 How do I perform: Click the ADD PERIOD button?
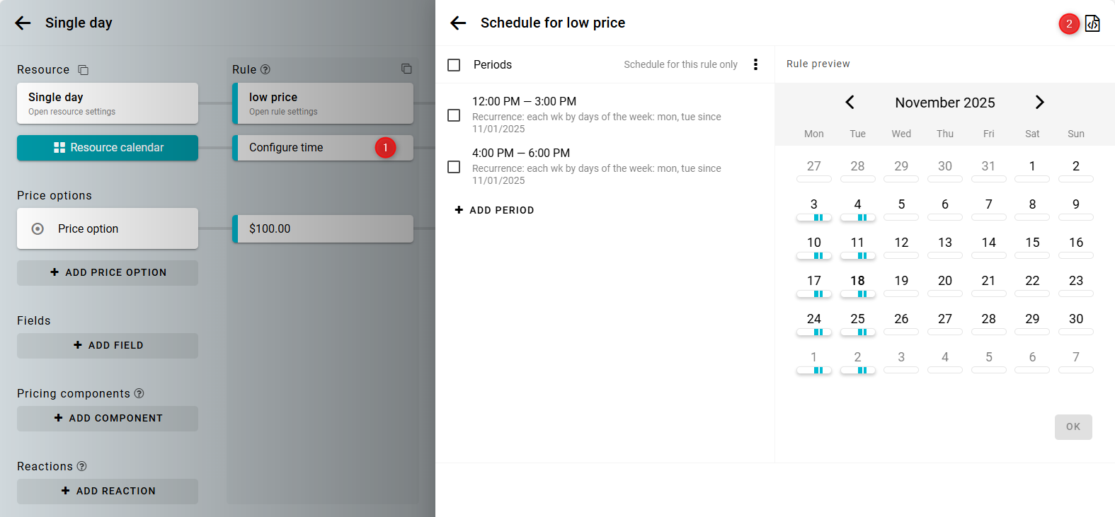pyautogui.click(x=494, y=210)
